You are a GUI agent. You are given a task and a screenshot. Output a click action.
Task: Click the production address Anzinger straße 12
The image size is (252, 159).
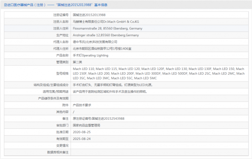pos(106,35)
